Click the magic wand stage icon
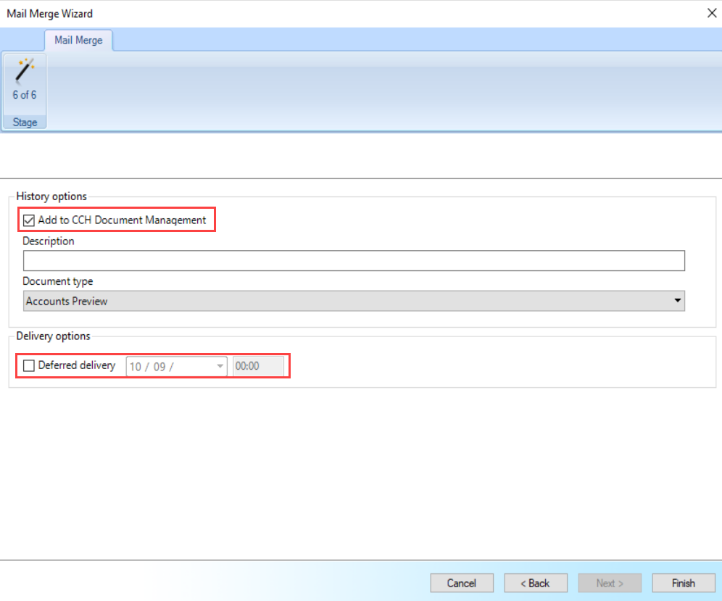The width and height of the screenshot is (722, 601). click(x=25, y=71)
